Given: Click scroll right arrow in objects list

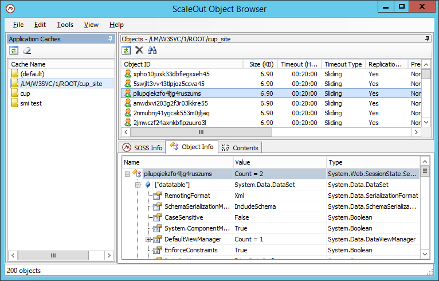Looking at the screenshot, I should click(416, 132).
